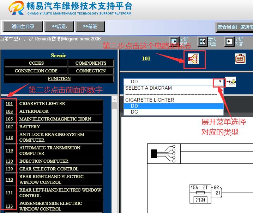
Task: Click the 260 fuse label in diagram
Action: click(200, 200)
